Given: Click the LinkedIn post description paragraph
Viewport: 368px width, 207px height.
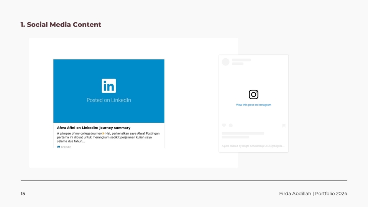Looking at the screenshot, I should 108,137.
